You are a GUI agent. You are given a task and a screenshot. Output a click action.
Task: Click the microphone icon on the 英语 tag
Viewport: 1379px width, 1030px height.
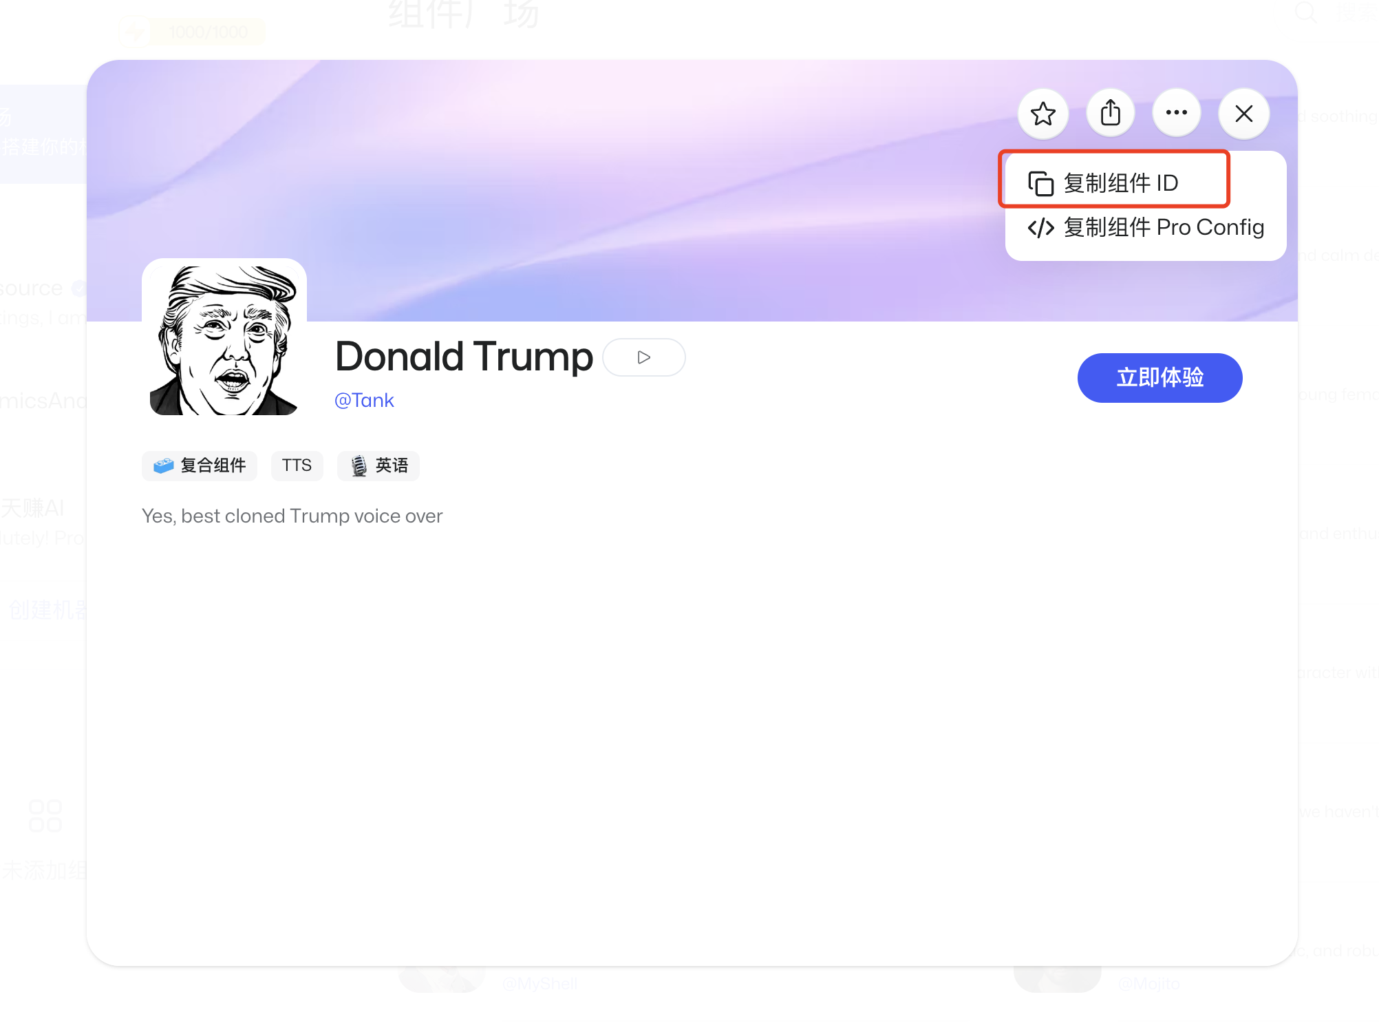357,465
